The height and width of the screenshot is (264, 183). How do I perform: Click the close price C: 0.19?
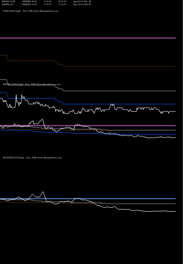point(48,4)
